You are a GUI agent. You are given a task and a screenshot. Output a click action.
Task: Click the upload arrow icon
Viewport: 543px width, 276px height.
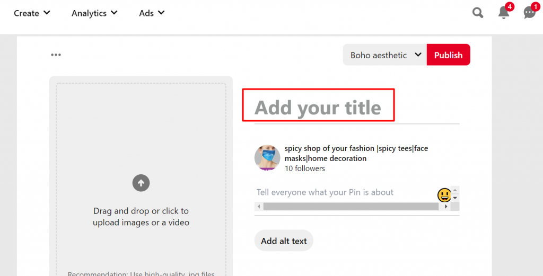(x=141, y=183)
